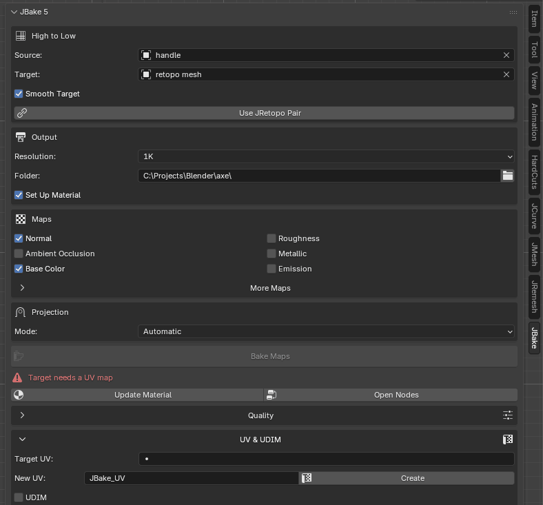543x505 pixels.
Task: Select the JBake sidebar tab
Action: pyautogui.click(x=534, y=338)
